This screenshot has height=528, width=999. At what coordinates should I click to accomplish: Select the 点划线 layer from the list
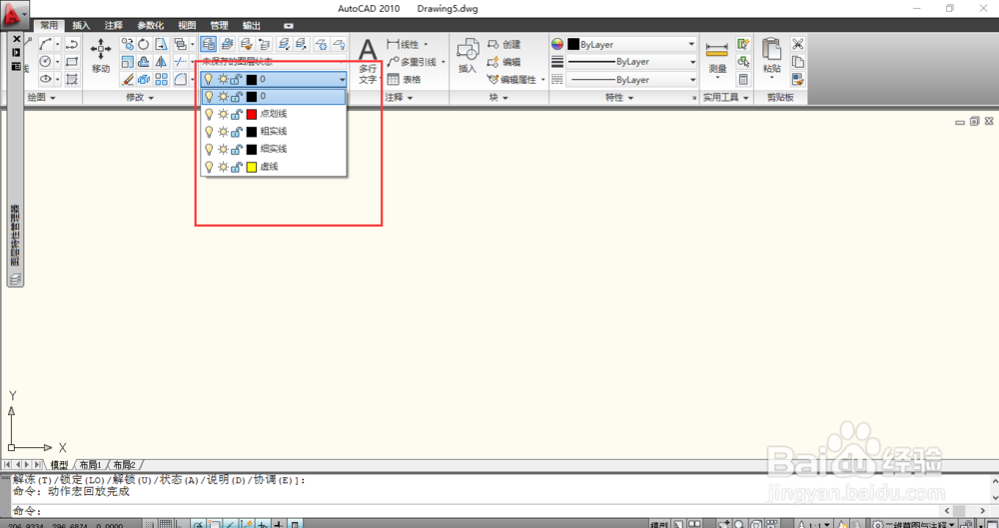274,114
